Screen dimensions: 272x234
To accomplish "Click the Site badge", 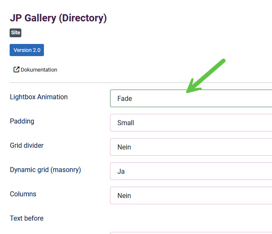I will pos(15,33).
